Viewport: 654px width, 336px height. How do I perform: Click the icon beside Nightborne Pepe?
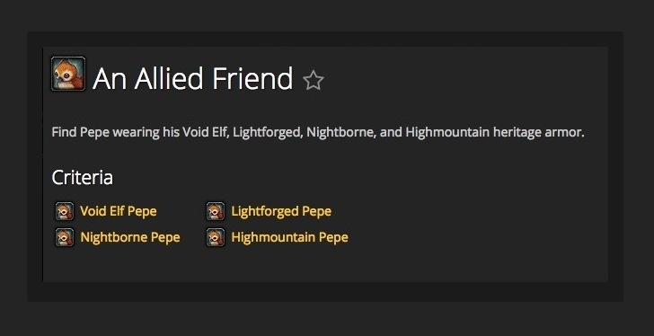(x=65, y=237)
